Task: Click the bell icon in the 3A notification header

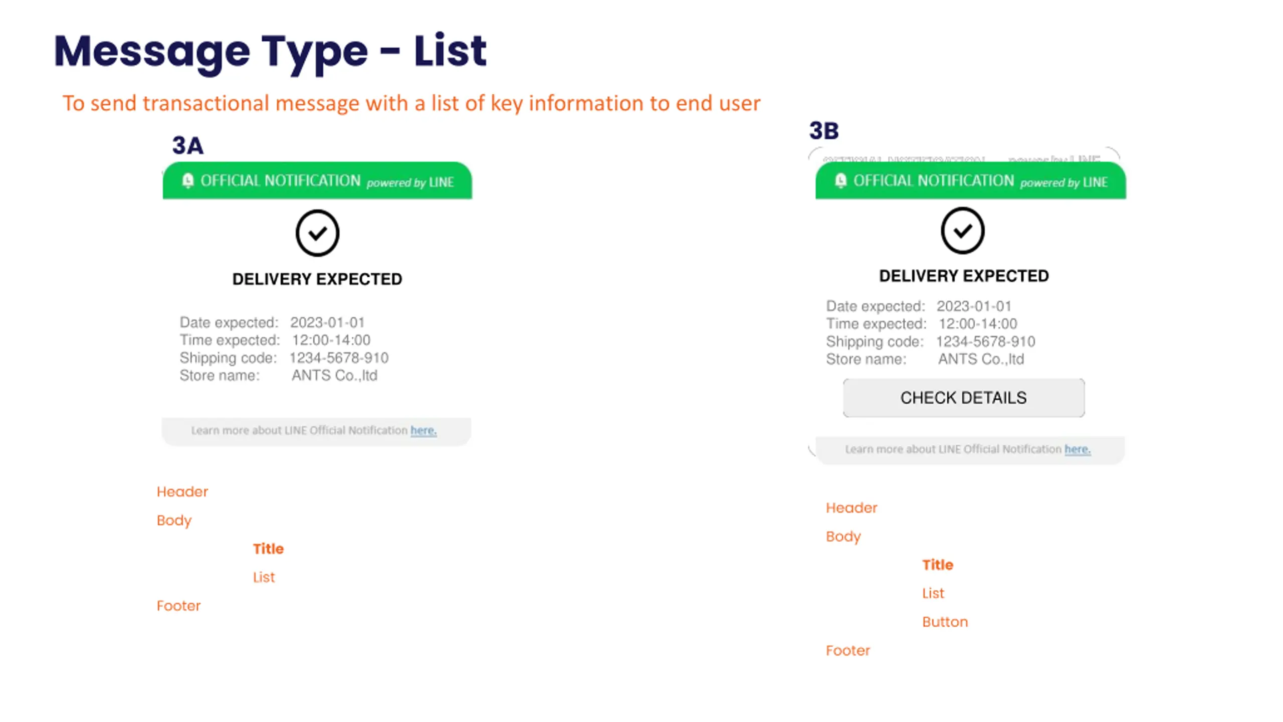Action: (x=188, y=180)
